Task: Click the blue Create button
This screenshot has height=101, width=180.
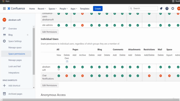Action: [98, 9]
